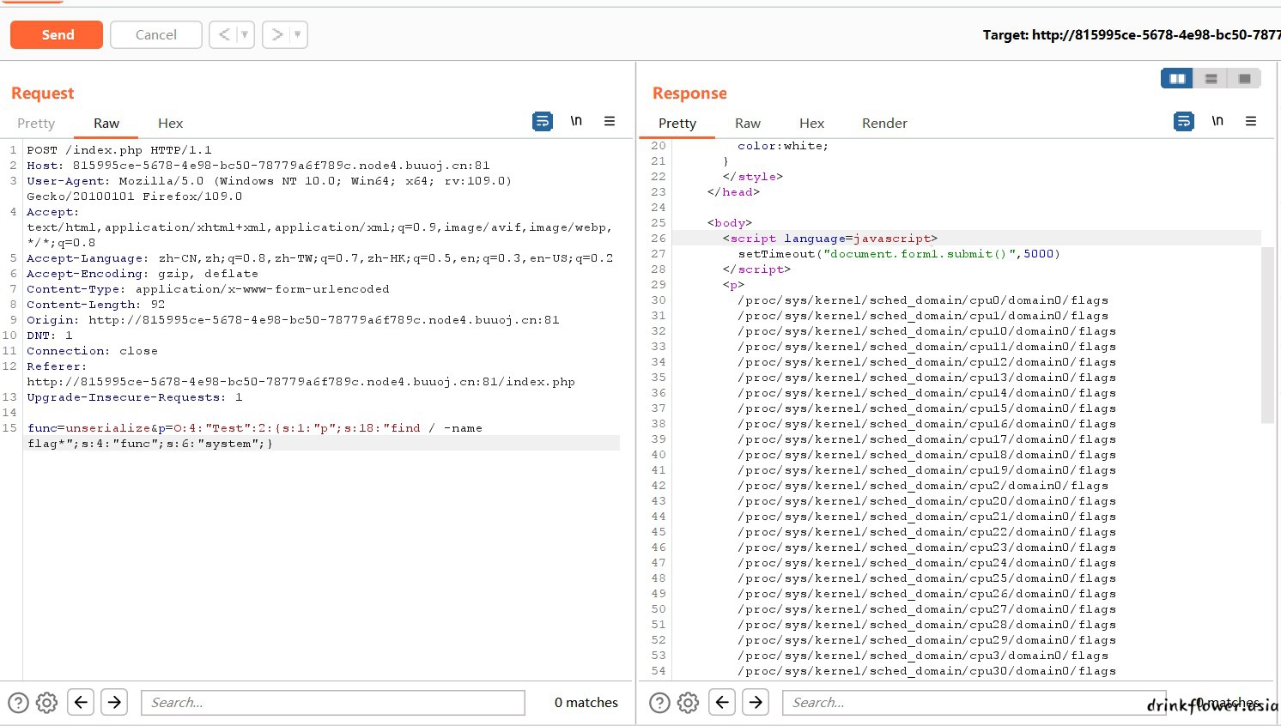
Task: Toggle word wrap in Request panel
Action: tap(543, 121)
